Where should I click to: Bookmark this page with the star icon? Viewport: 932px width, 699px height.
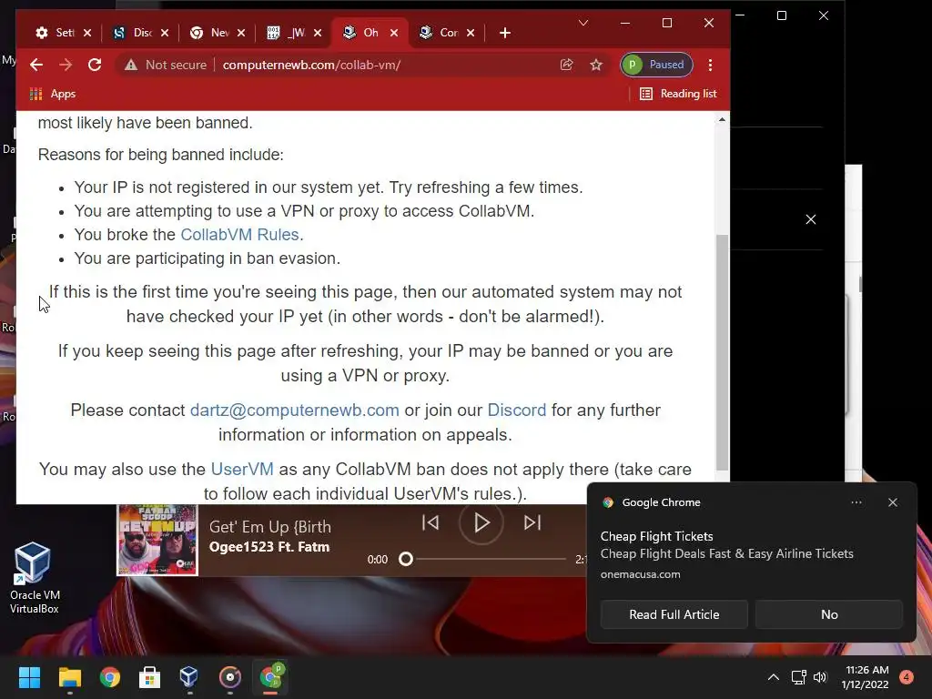596,65
